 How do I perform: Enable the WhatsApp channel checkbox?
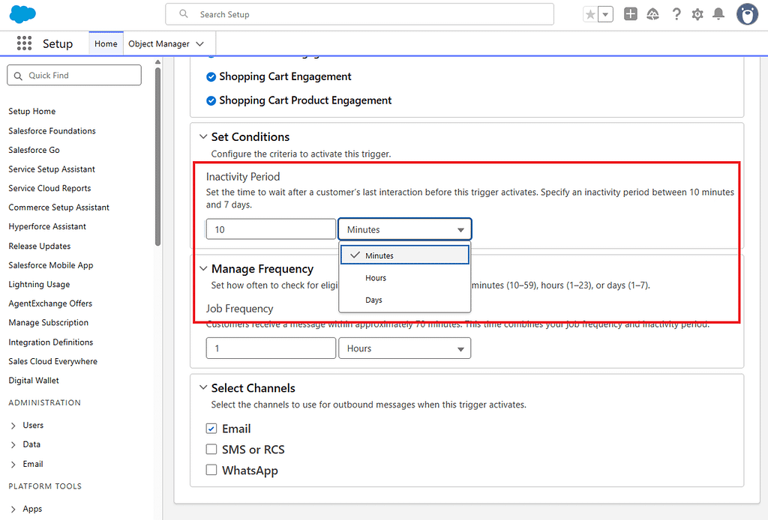(211, 470)
